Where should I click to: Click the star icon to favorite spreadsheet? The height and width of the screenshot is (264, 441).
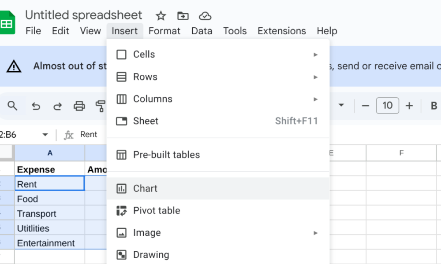click(x=161, y=16)
